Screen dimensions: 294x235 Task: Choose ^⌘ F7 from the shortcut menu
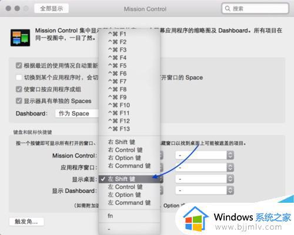point(129,81)
